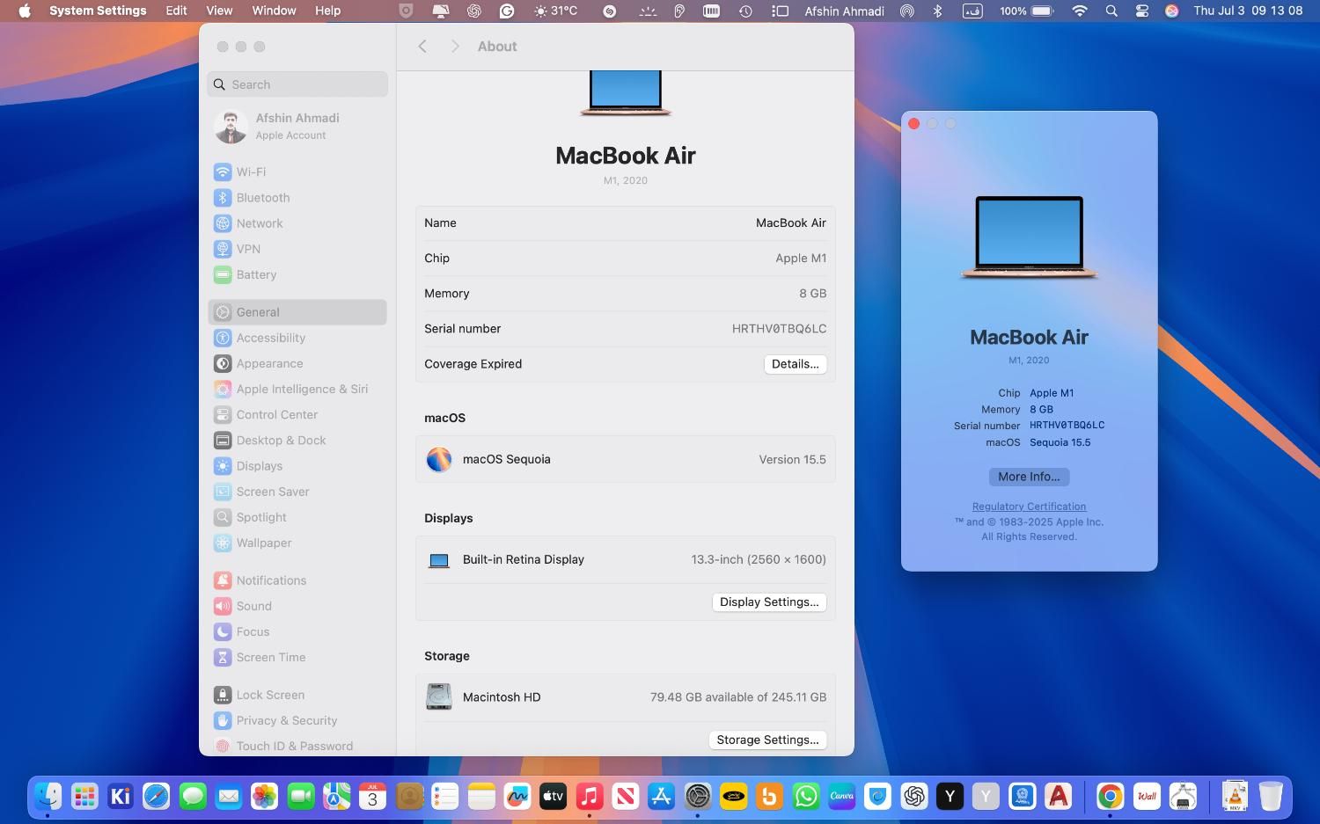Click the Settings search field
The image size is (1320, 824).
(x=297, y=84)
